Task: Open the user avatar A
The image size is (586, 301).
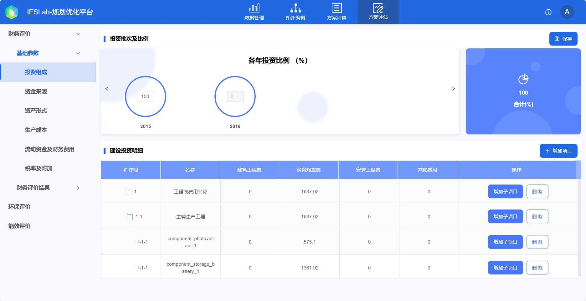Action: (567, 12)
